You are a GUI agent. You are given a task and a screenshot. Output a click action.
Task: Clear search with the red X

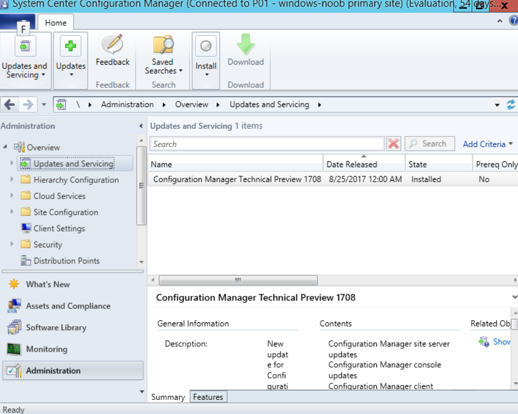coord(394,144)
